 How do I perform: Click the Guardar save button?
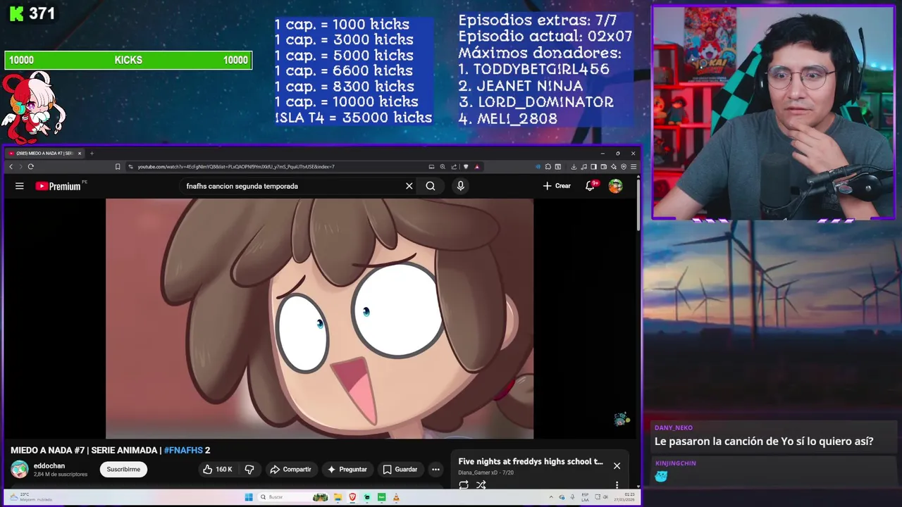click(x=400, y=470)
